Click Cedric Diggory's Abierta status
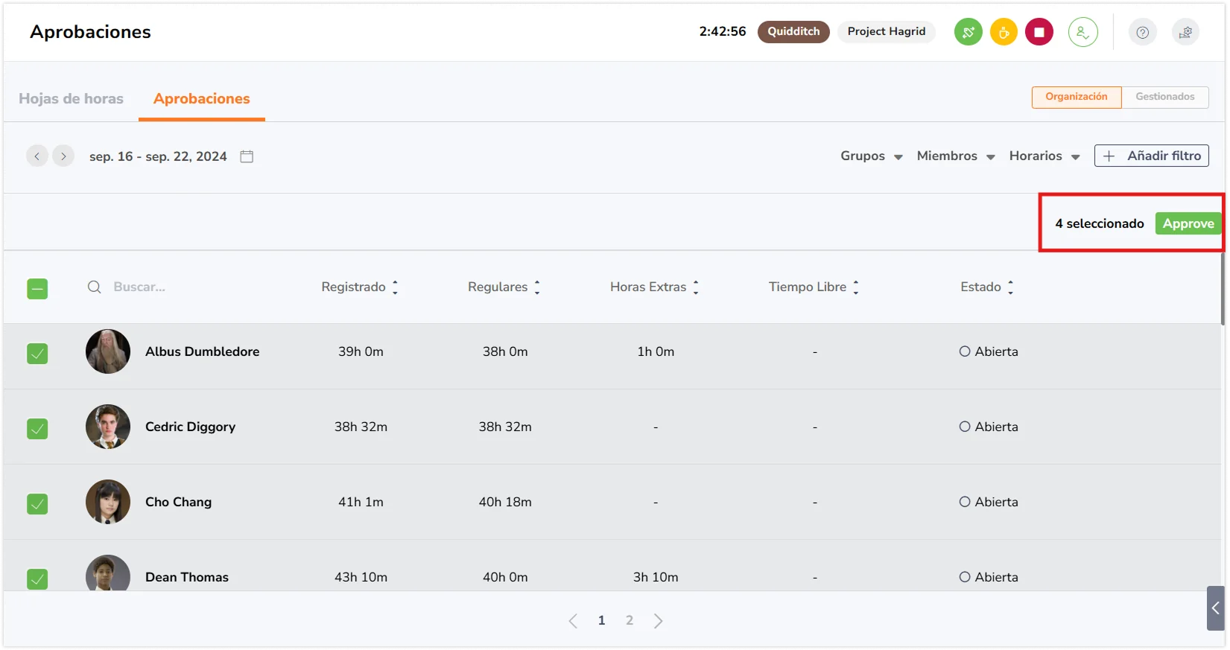The width and height of the screenshot is (1230, 650). pyautogui.click(x=989, y=427)
